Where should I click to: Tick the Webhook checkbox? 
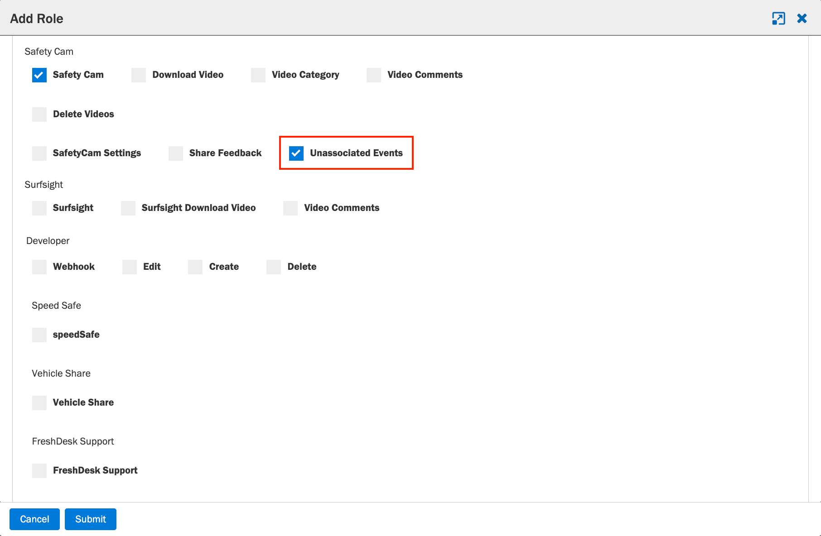tap(39, 267)
